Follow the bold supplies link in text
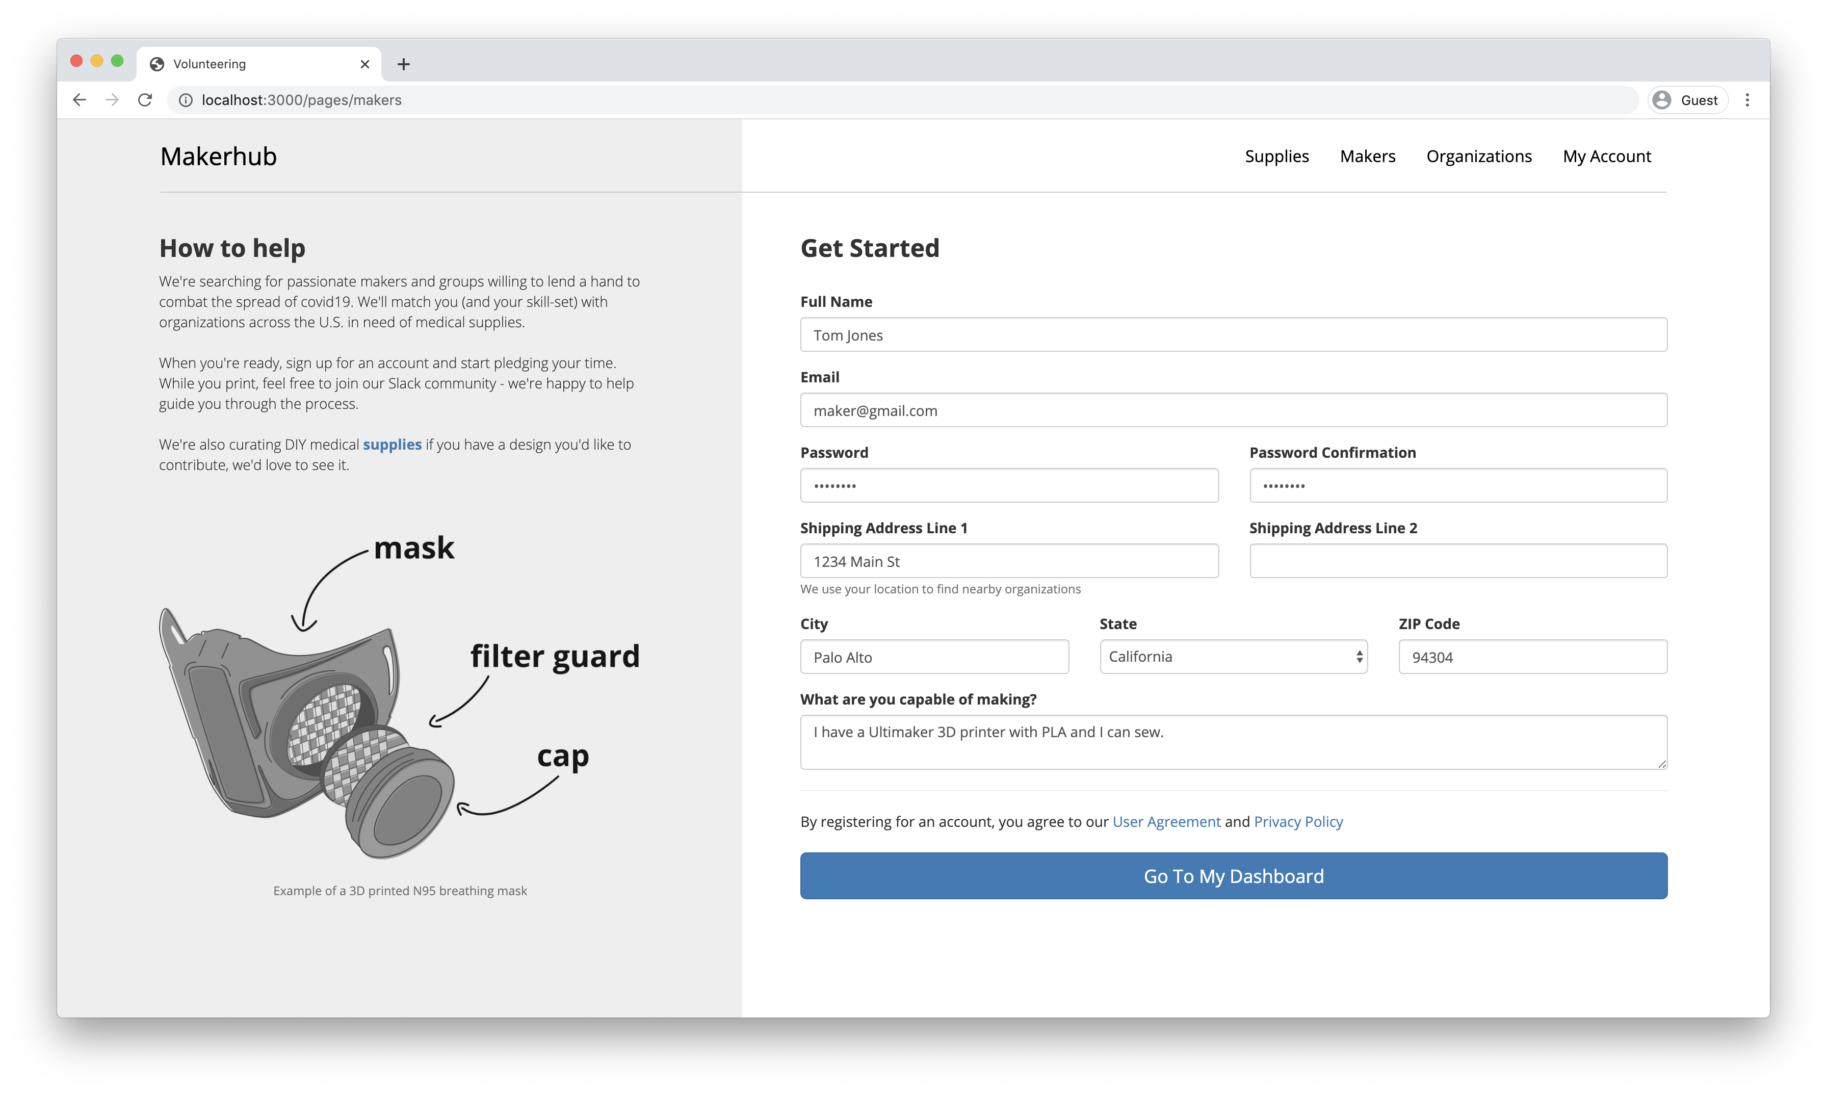Viewport: 1827px width, 1093px height. (392, 444)
